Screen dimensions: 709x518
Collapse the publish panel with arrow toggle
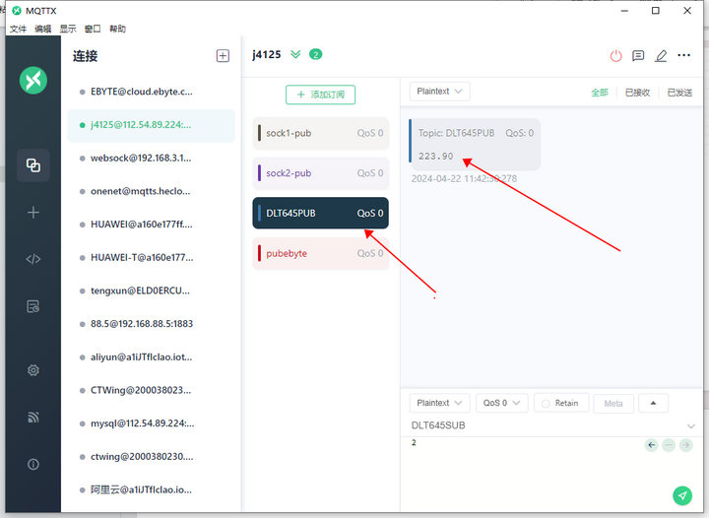pos(653,403)
